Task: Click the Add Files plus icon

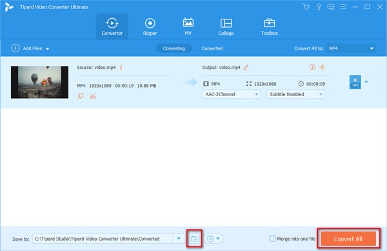Action: click(x=15, y=48)
